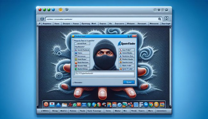Click the smiley square button right of address bar
The image size is (208, 119).
(x=167, y=19)
